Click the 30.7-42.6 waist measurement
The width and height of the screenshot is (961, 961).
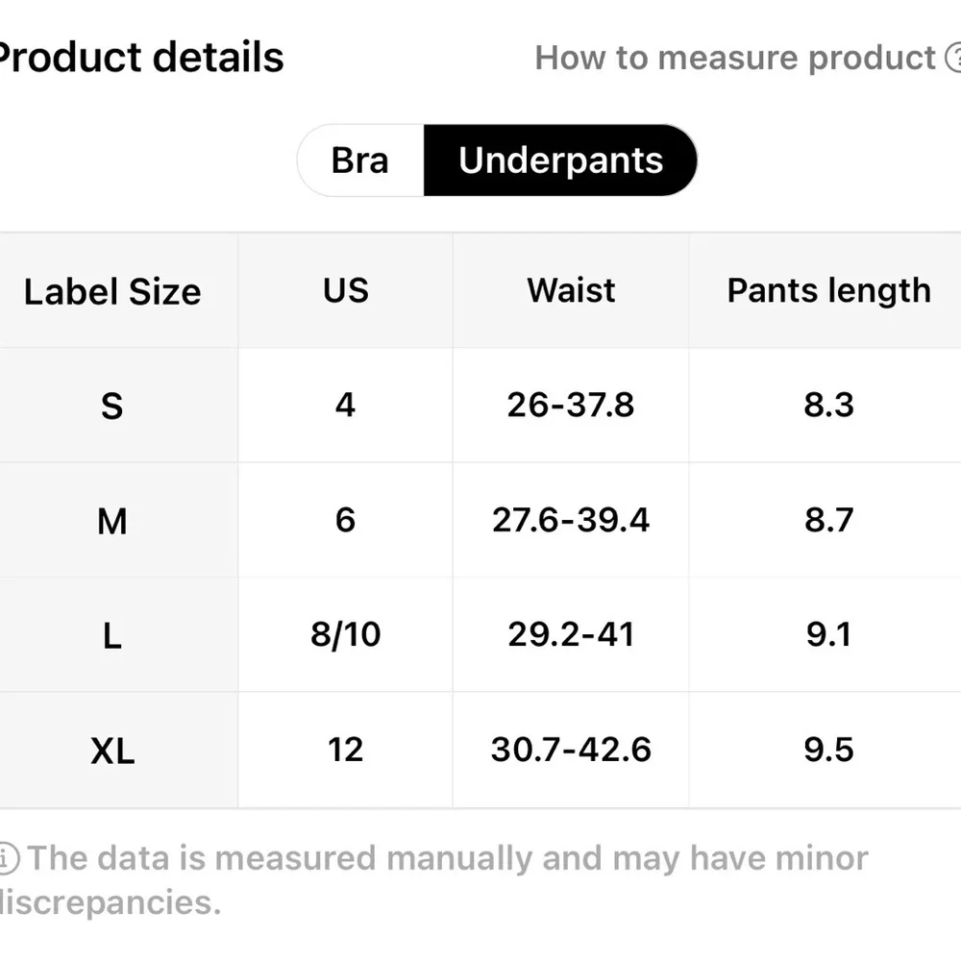(x=571, y=750)
